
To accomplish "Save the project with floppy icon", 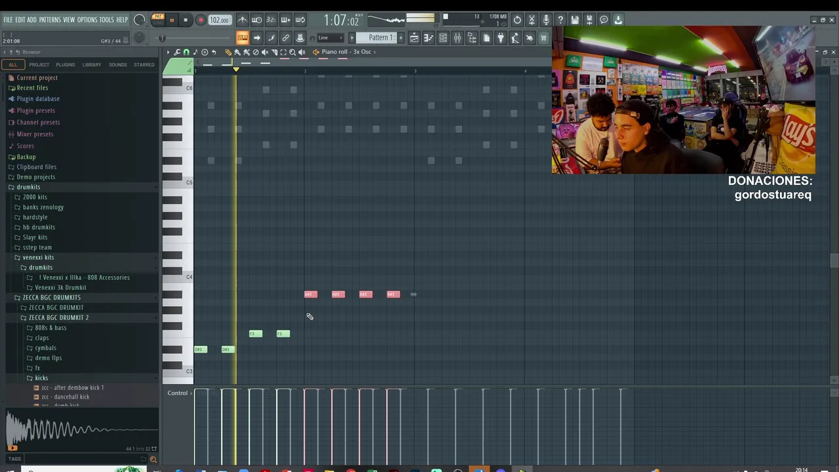I will (x=575, y=20).
